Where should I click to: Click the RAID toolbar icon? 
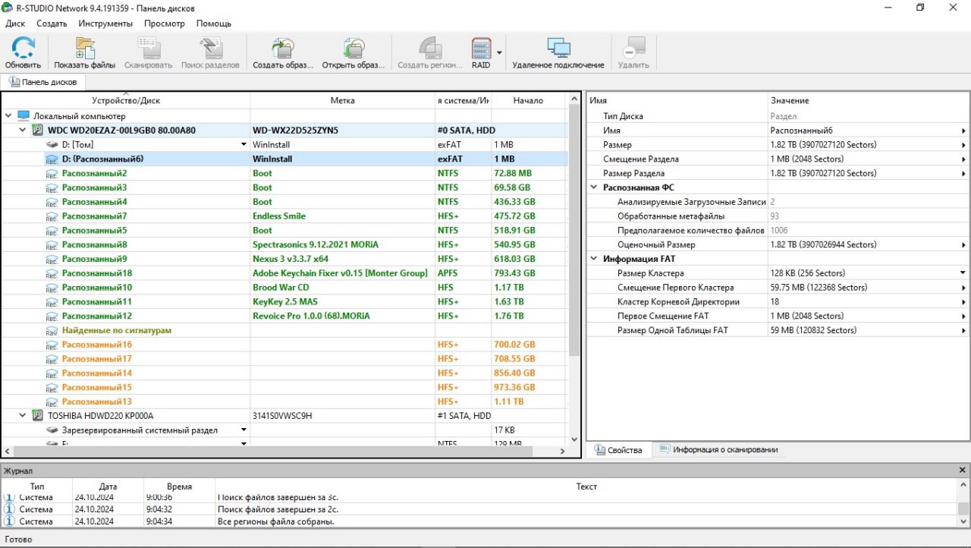click(x=481, y=49)
